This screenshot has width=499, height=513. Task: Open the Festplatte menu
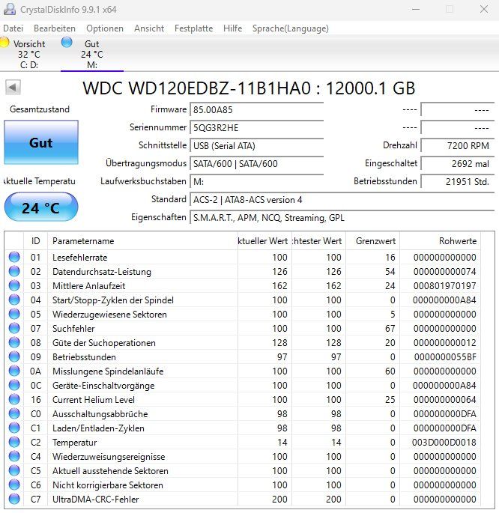tap(194, 28)
